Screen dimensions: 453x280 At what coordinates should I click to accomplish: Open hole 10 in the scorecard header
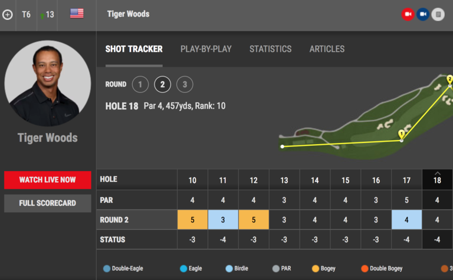click(x=192, y=181)
